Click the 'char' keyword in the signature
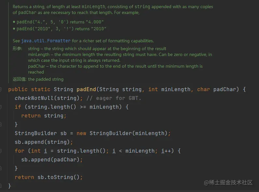Image resolution: width=259 pixels, height=192 pixels. [204, 89]
